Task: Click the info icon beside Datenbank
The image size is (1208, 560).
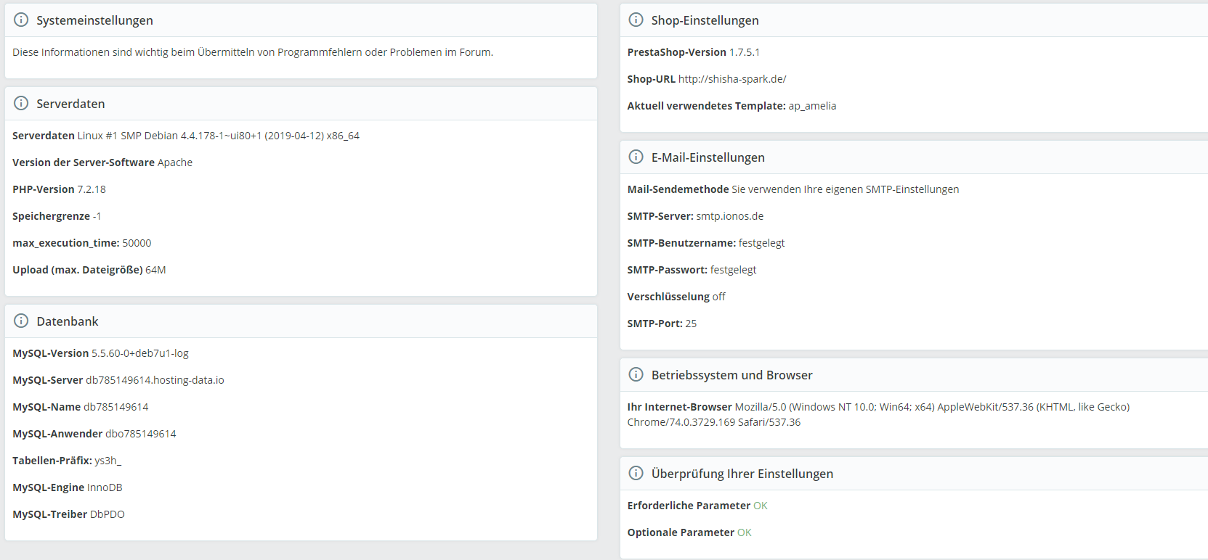Action: (21, 321)
